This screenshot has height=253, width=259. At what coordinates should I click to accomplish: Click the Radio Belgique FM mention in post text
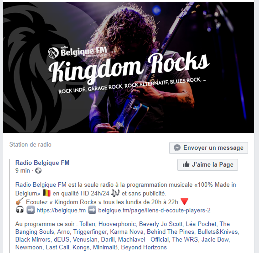[x=41, y=185]
